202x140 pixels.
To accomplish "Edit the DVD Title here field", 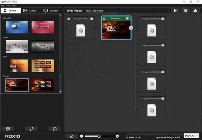I will click(x=103, y=11).
